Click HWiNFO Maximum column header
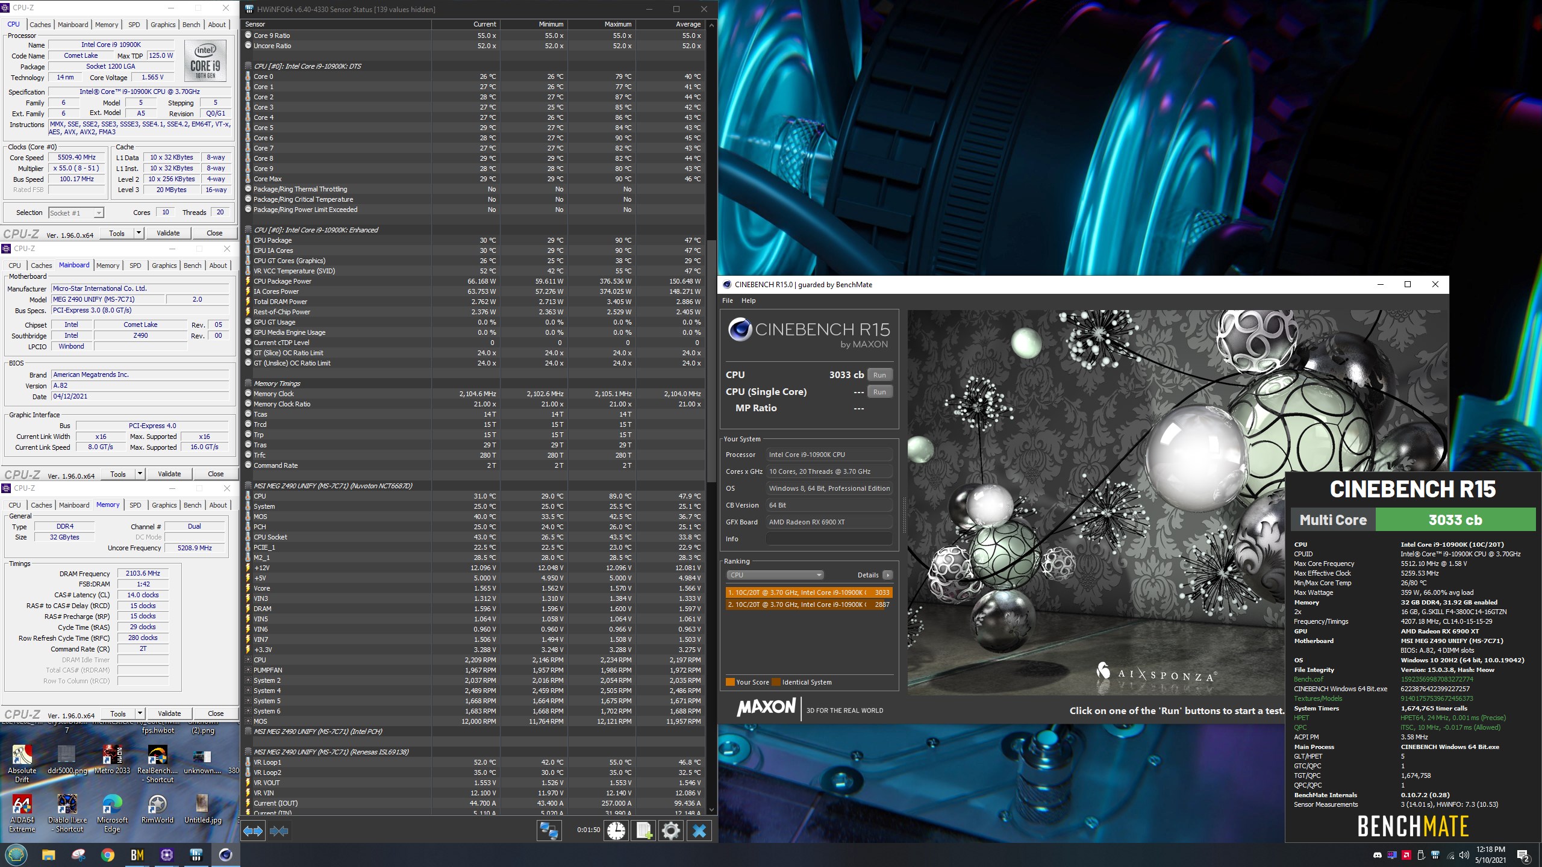 pyautogui.click(x=602, y=24)
